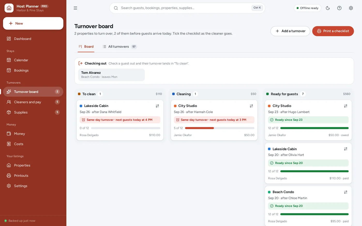
Task: Click Backed up just now status
Action: point(20,221)
